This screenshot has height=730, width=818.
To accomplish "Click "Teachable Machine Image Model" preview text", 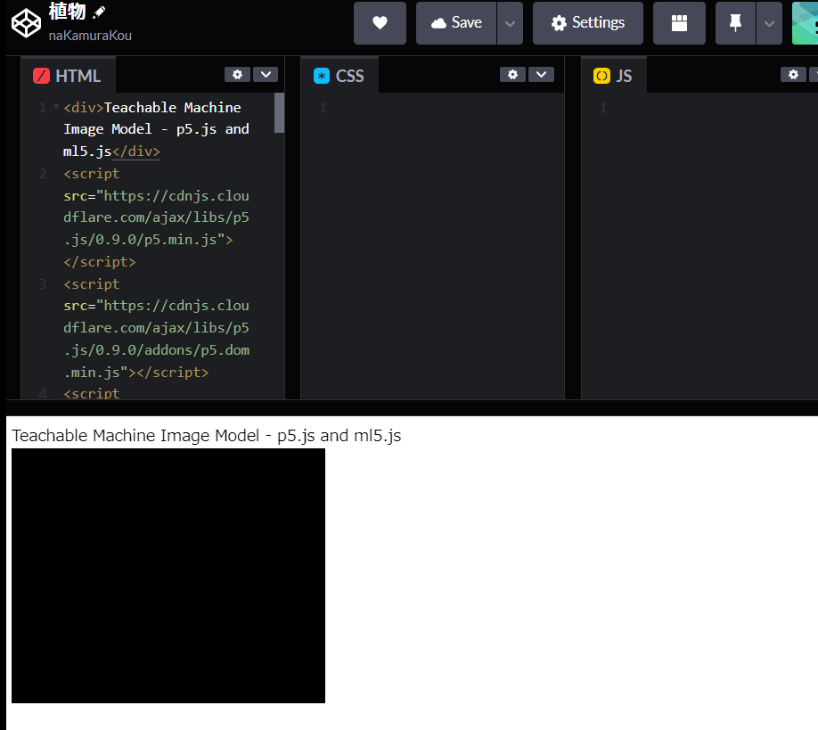I will click(x=135, y=435).
